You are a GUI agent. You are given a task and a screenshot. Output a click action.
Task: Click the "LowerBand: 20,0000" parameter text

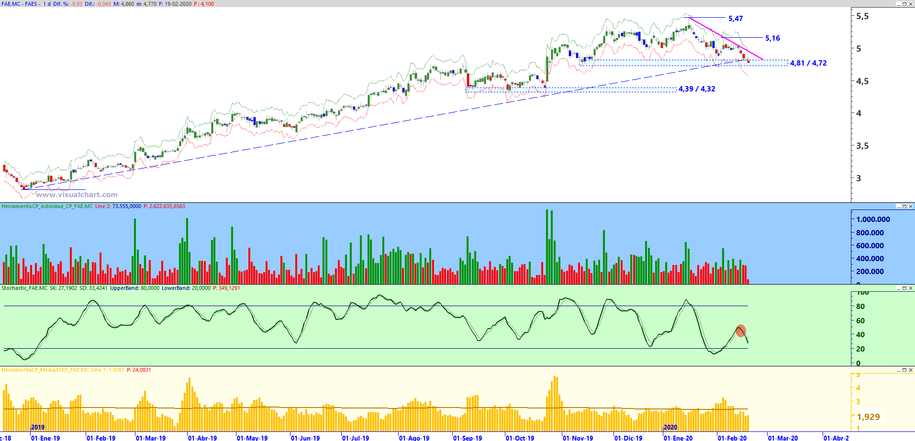point(186,288)
